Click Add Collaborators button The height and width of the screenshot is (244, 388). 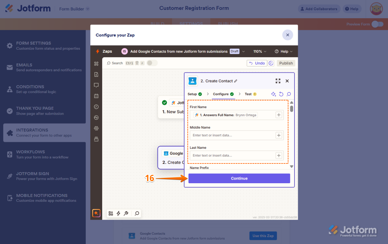coord(319,9)
